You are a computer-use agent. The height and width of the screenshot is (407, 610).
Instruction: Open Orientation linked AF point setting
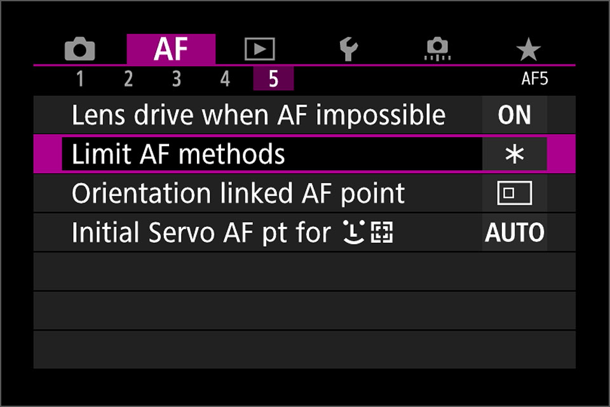304,193
